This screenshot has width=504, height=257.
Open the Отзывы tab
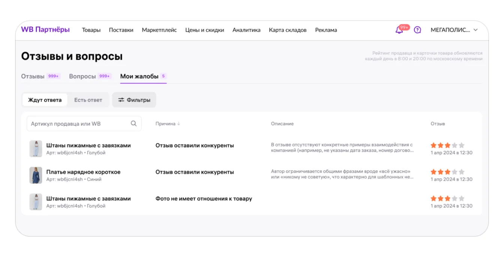click(x=33, y=76)
